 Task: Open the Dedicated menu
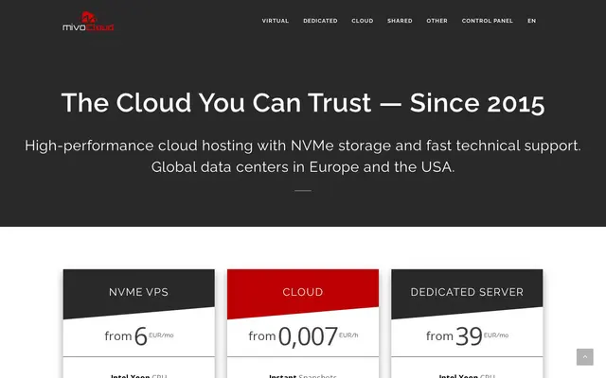[320, 21]
